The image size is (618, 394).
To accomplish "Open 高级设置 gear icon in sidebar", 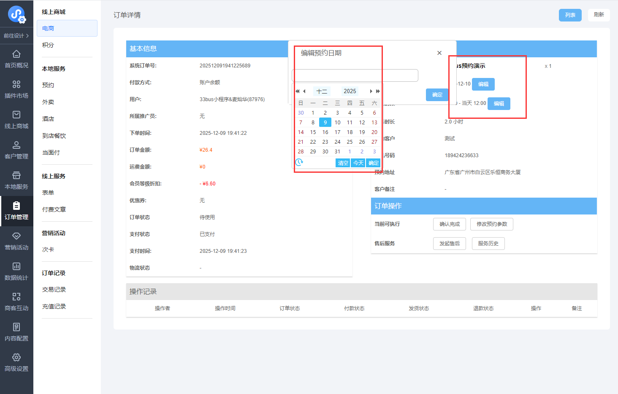I will (x=16, y=357).
